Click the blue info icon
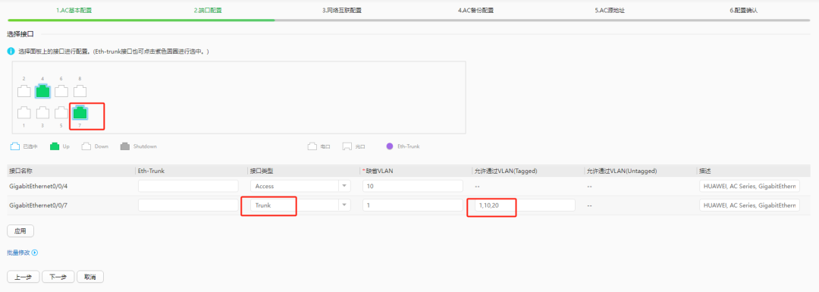The height and width of the screenshot is (292, 819). point(11,52)
